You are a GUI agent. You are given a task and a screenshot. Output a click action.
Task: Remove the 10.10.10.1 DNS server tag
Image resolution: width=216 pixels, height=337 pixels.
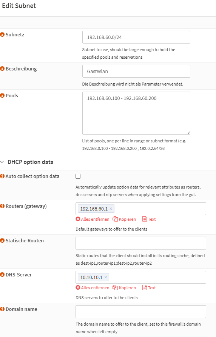[x=106, y=277]
